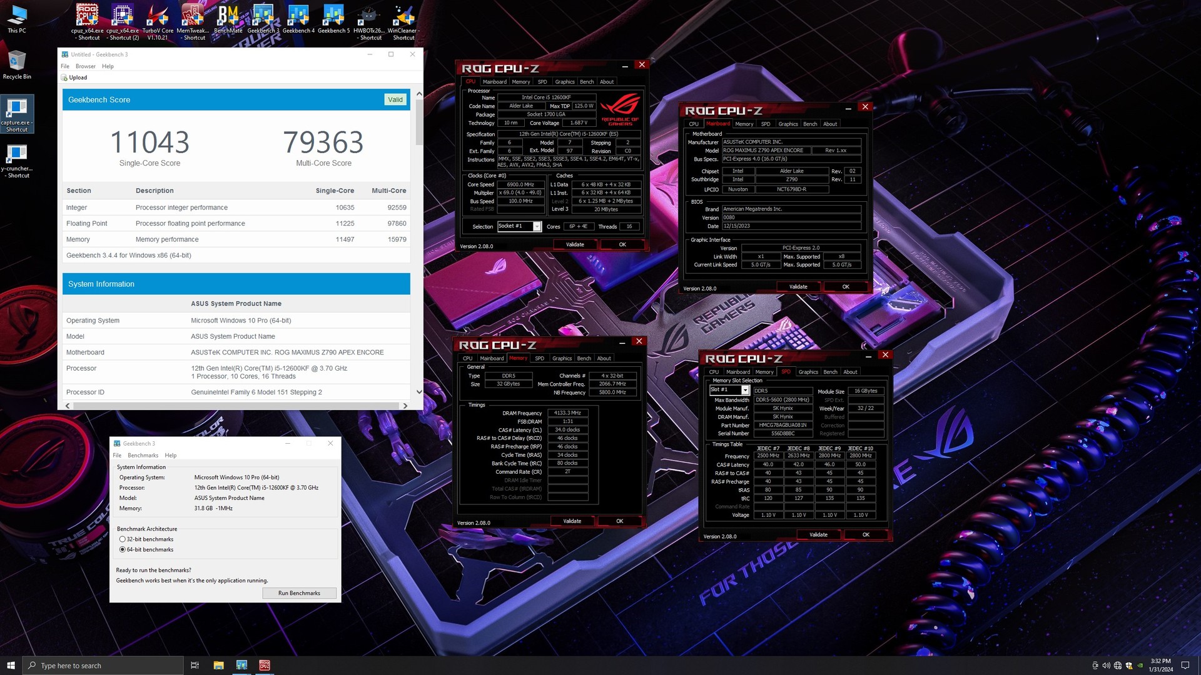Click single-core score 11043
This screenshot has height=675, width=1201.
(x=149, y=142)
